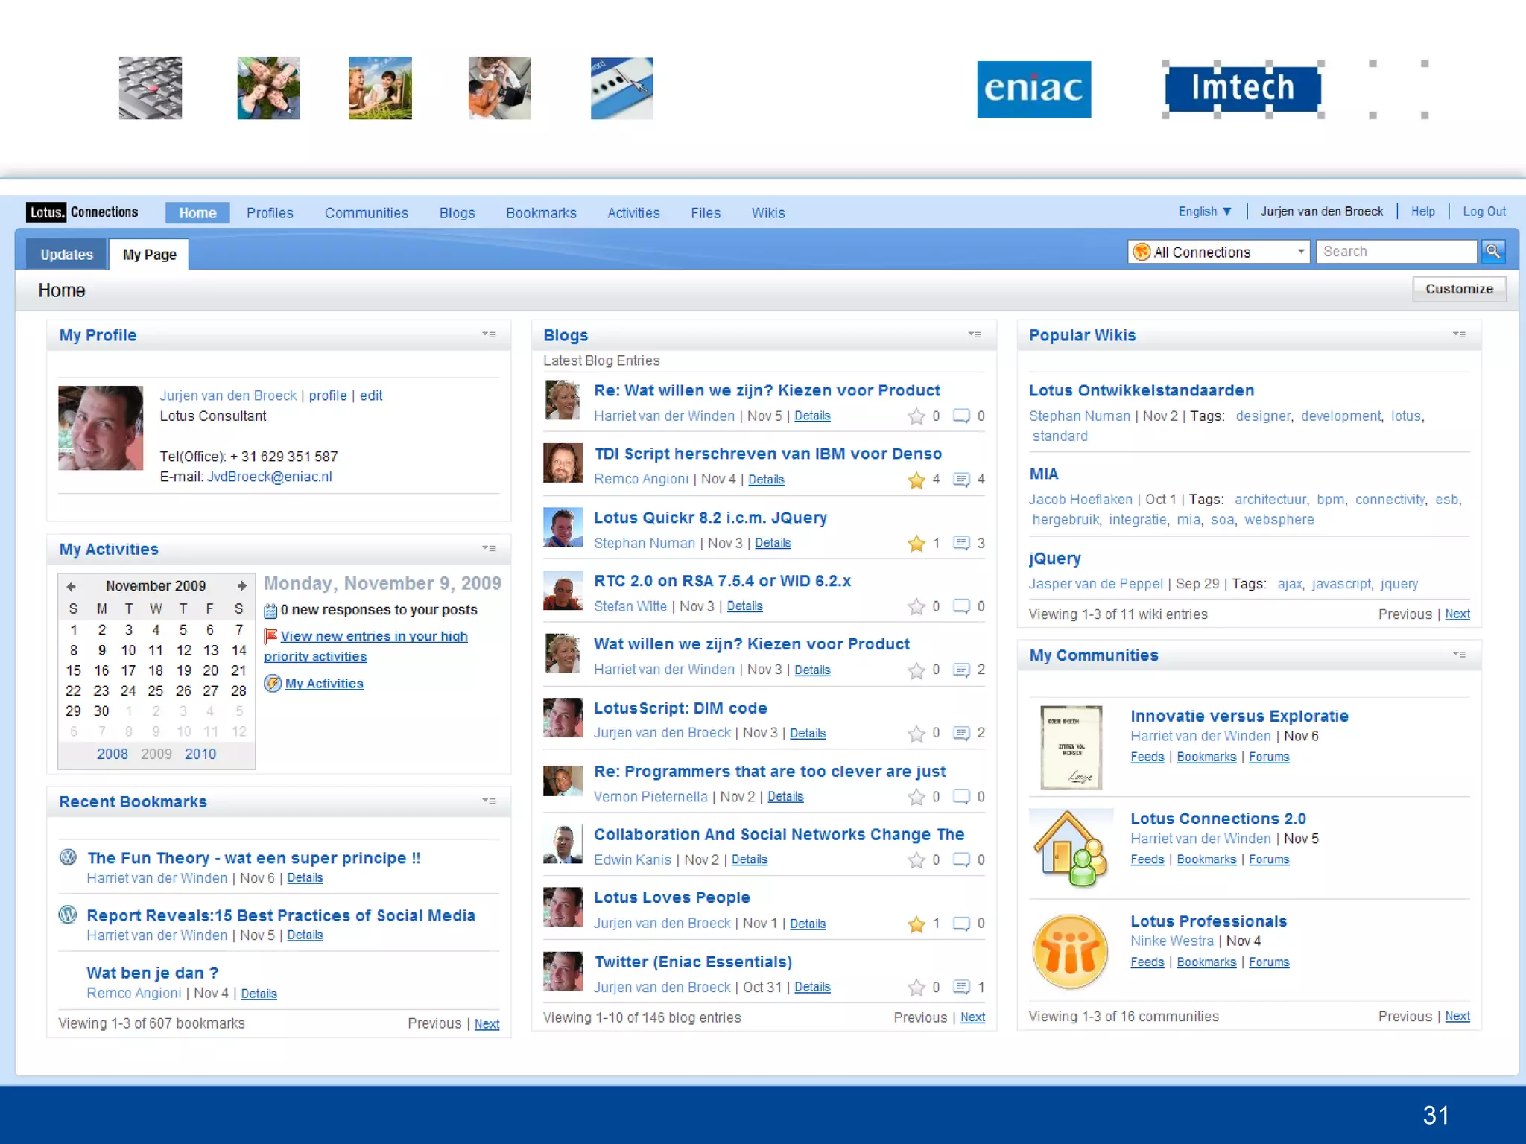1526x1144 pixels.
Task: Open the English language dropdown
Action: click(1205, 212)
